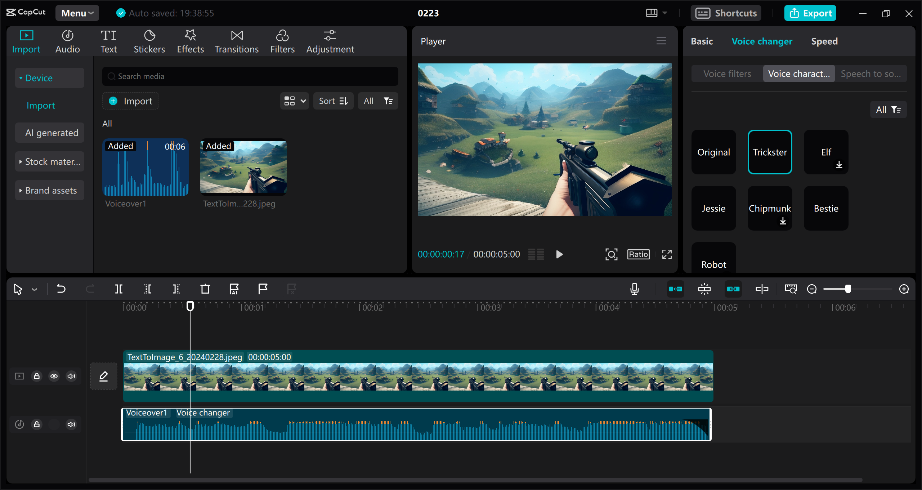Image resolution: width=922 pixels, height=490 pixels.
Task: Switch to the Speed tab
Action: pos(824,41)
